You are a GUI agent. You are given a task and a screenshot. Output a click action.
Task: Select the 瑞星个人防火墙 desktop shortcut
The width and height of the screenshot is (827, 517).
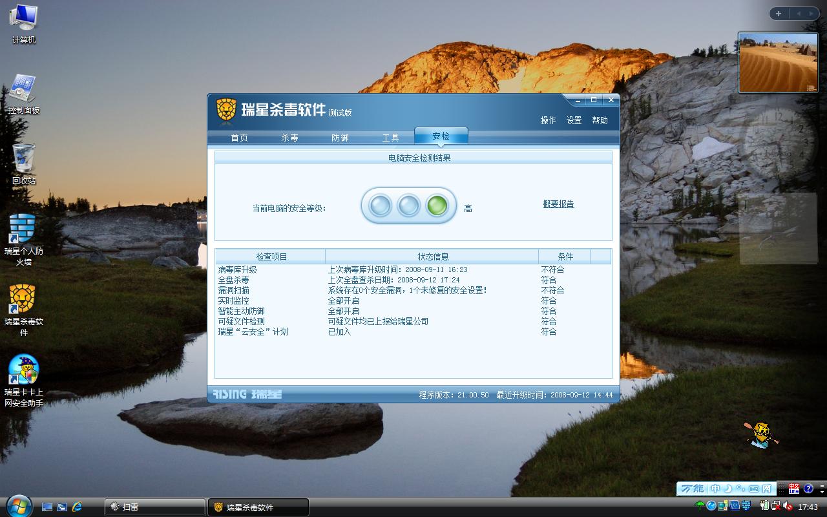24,238
